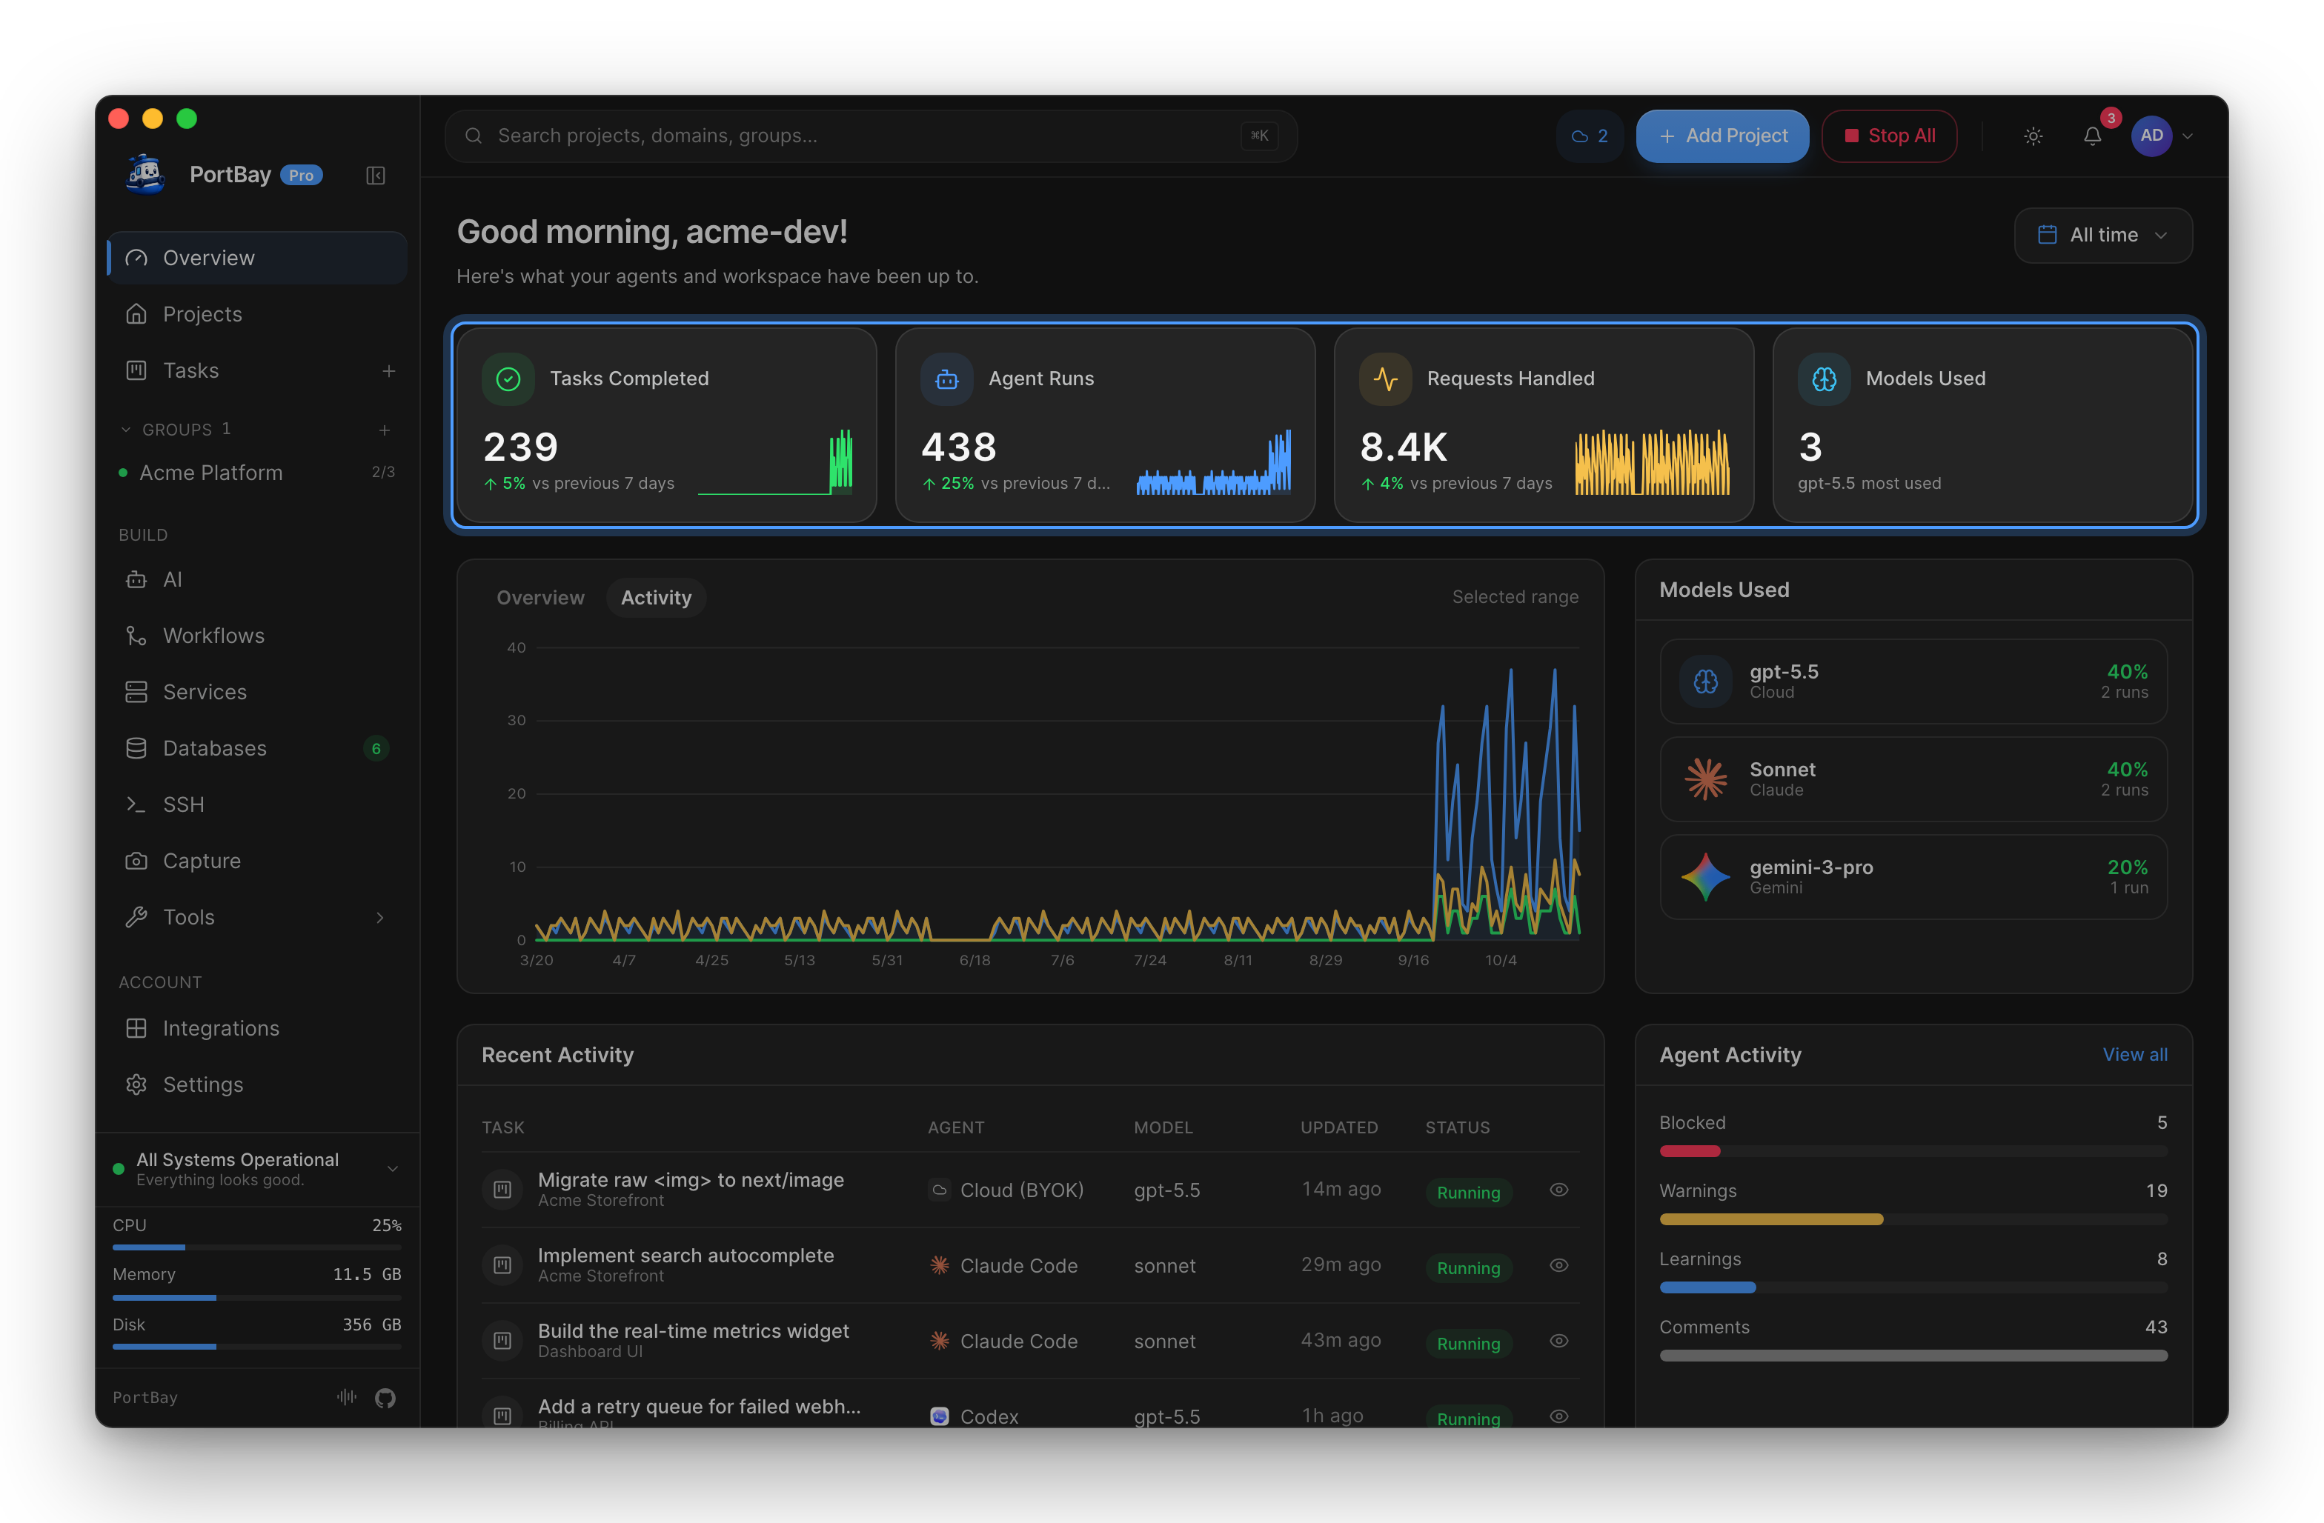Screen dimensions: 2324x1523
Task: Click the PortBay ship logo
Action: (145, 174)
